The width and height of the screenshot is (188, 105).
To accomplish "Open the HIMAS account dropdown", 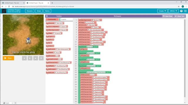I will click(173, 11).
